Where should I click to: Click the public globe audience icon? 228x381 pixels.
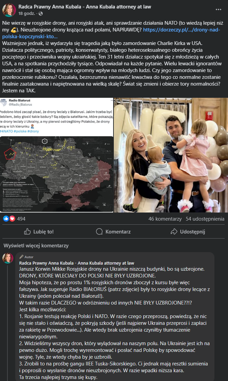coord(41,13)
